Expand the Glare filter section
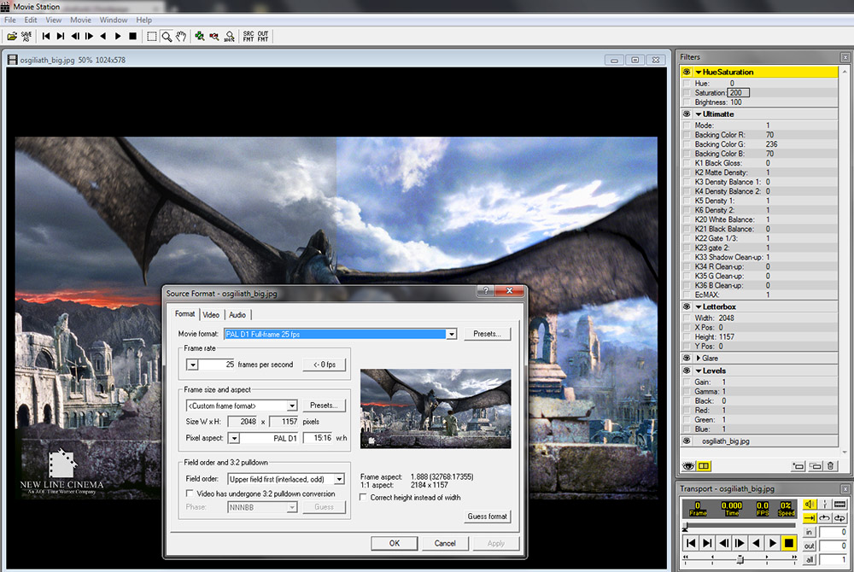 [699, 358]
